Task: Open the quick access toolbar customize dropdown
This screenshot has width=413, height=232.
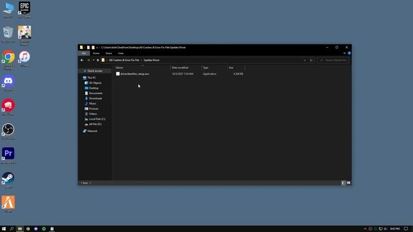Action: click(x=97, y=48)
